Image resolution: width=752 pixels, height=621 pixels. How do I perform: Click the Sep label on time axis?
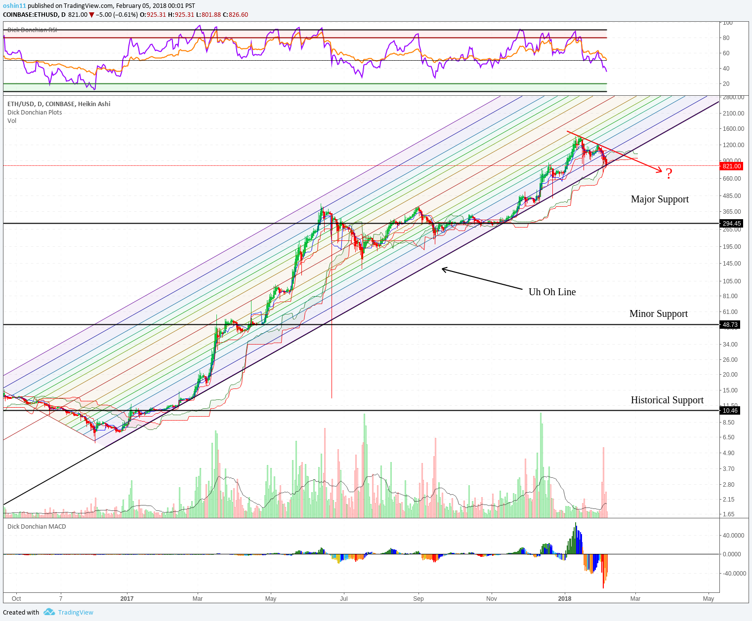[418, 598]
